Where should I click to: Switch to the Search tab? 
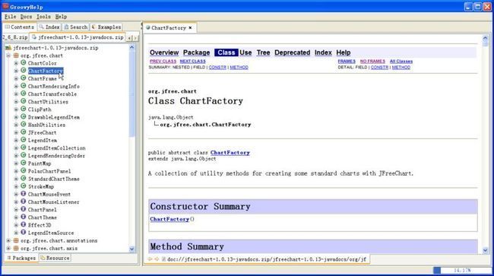tap(76, 27)
